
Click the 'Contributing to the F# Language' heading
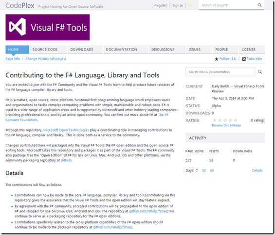(82, 75)
